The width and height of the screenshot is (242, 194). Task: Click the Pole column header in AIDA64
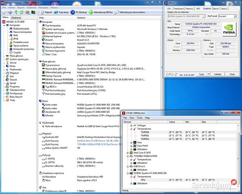tap(57, 18)
